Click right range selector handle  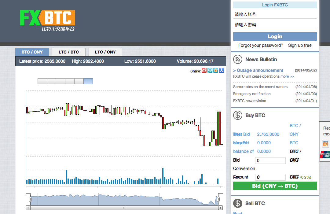218,199
